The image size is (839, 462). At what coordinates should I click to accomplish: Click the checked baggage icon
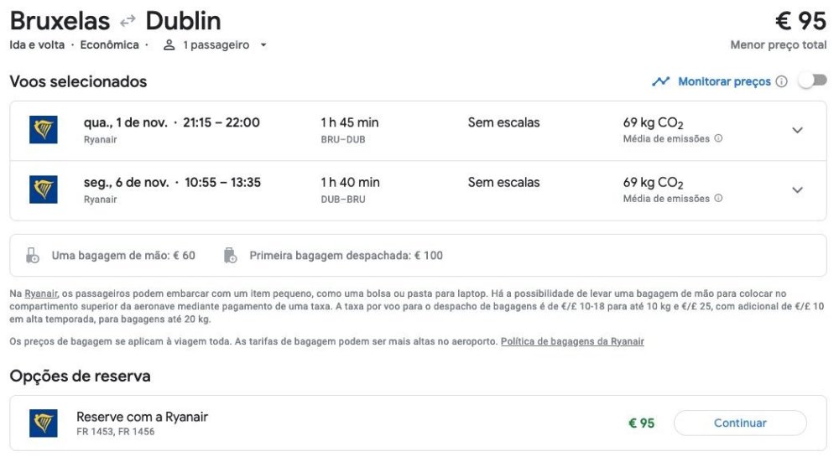[x=231, y=256]
